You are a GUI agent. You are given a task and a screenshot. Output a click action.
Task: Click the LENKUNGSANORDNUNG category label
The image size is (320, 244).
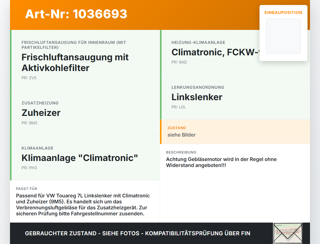[x=198, y=87]
